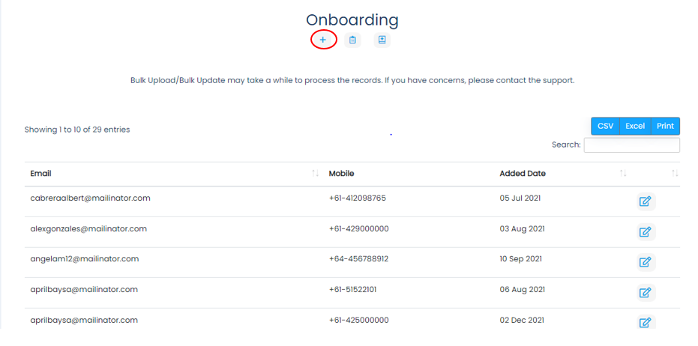The width and height of the screenshot is (698, 346).
Task: Export the table to Excel
Action: click(635, 126)
